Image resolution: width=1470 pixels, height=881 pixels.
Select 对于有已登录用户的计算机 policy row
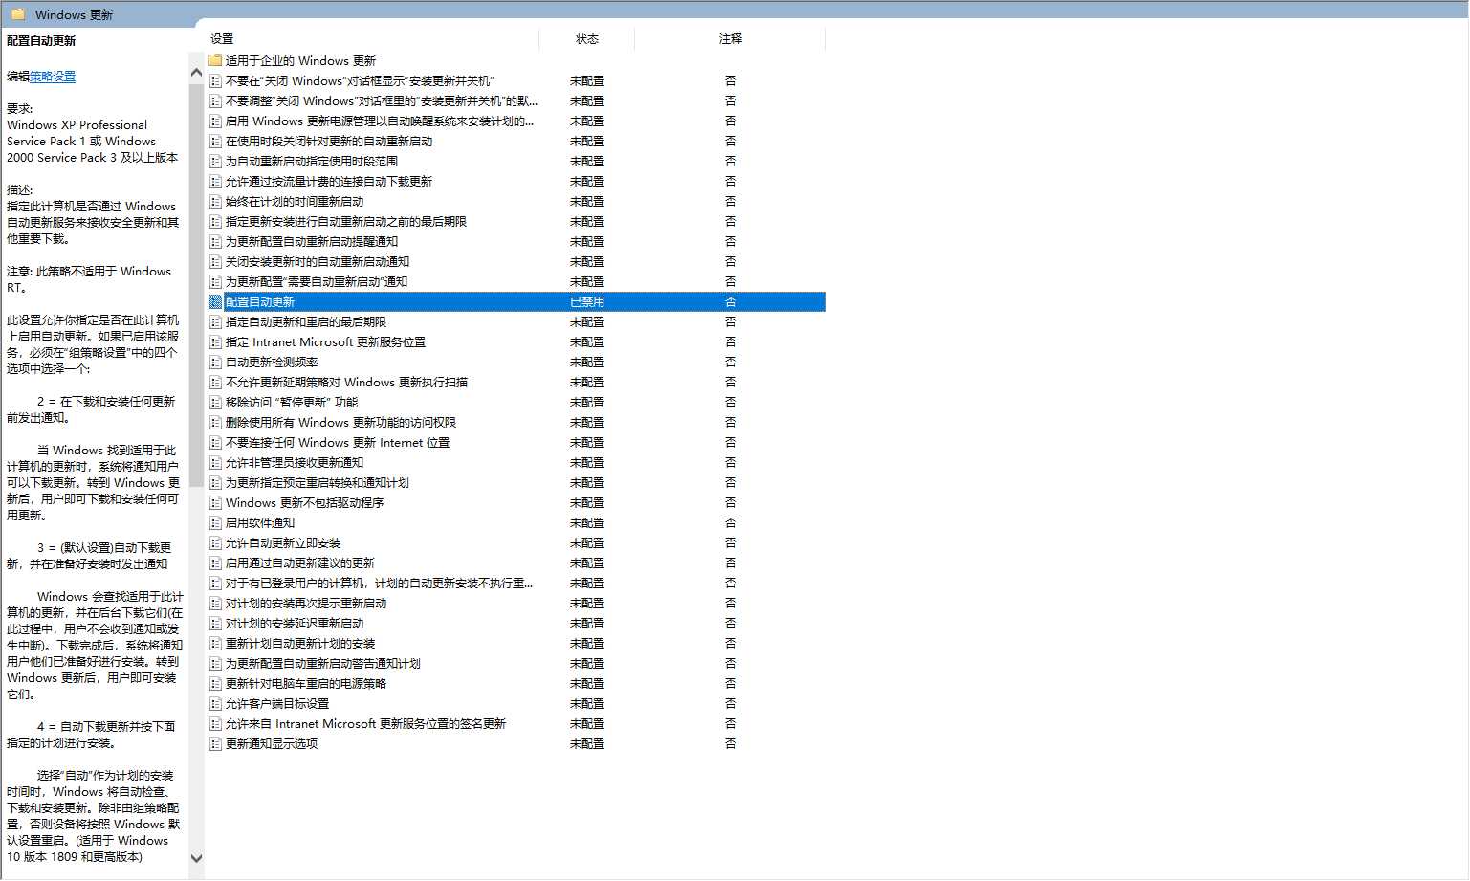(x=379, y=583)
